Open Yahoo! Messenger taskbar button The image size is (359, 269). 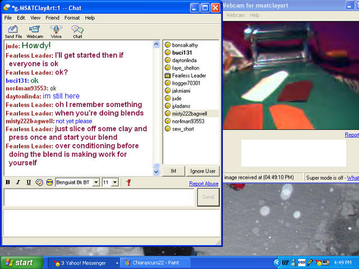(x=84, y=263)
